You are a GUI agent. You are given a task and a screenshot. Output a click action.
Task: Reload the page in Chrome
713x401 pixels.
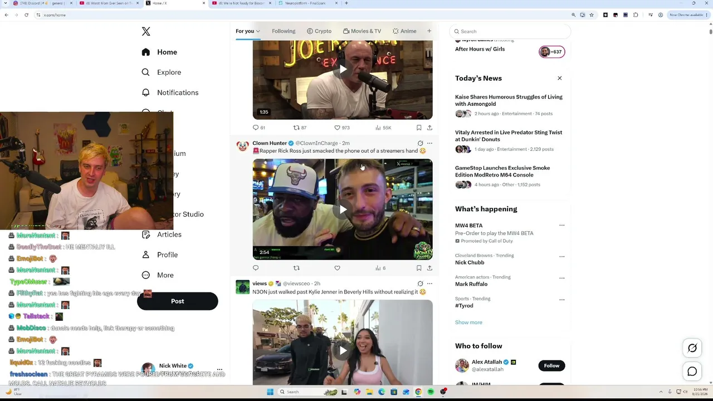click(x=26, y=15)
